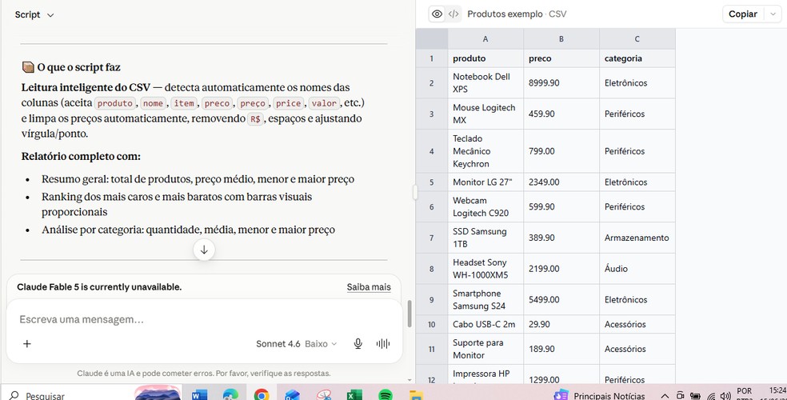This screenshot has height=400, width=787.
Task: Open the Saiba mais link
Action: (x=369, y=287)
